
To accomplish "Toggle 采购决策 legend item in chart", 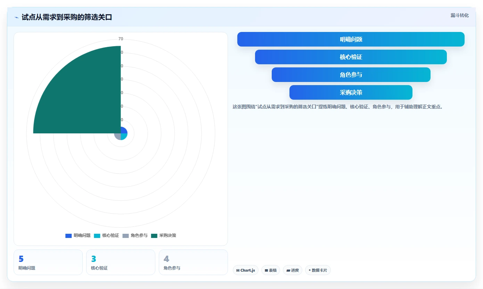I will click(x=163, y=236).
